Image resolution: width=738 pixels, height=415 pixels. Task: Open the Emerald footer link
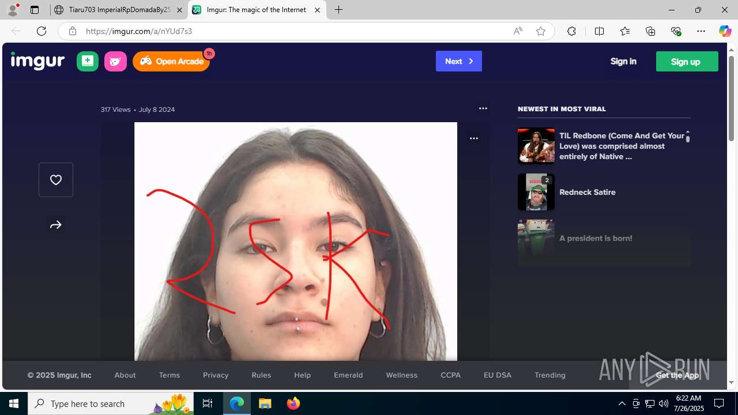[x=348, y=375]
